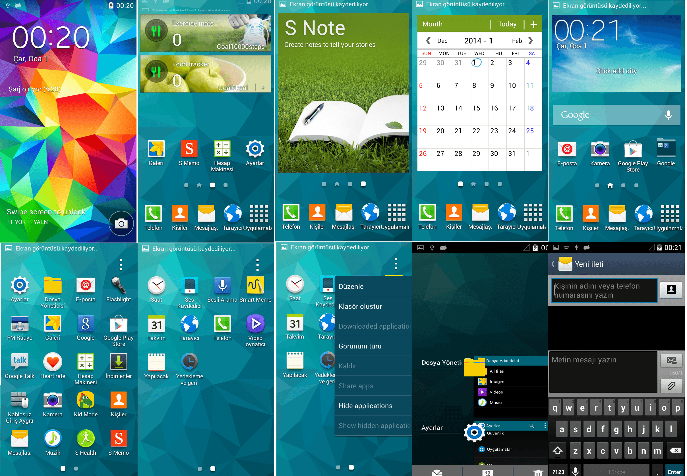Go to next month Feb arrow
This screenshot has width=687, height=476.
click(x=531, y=41)
